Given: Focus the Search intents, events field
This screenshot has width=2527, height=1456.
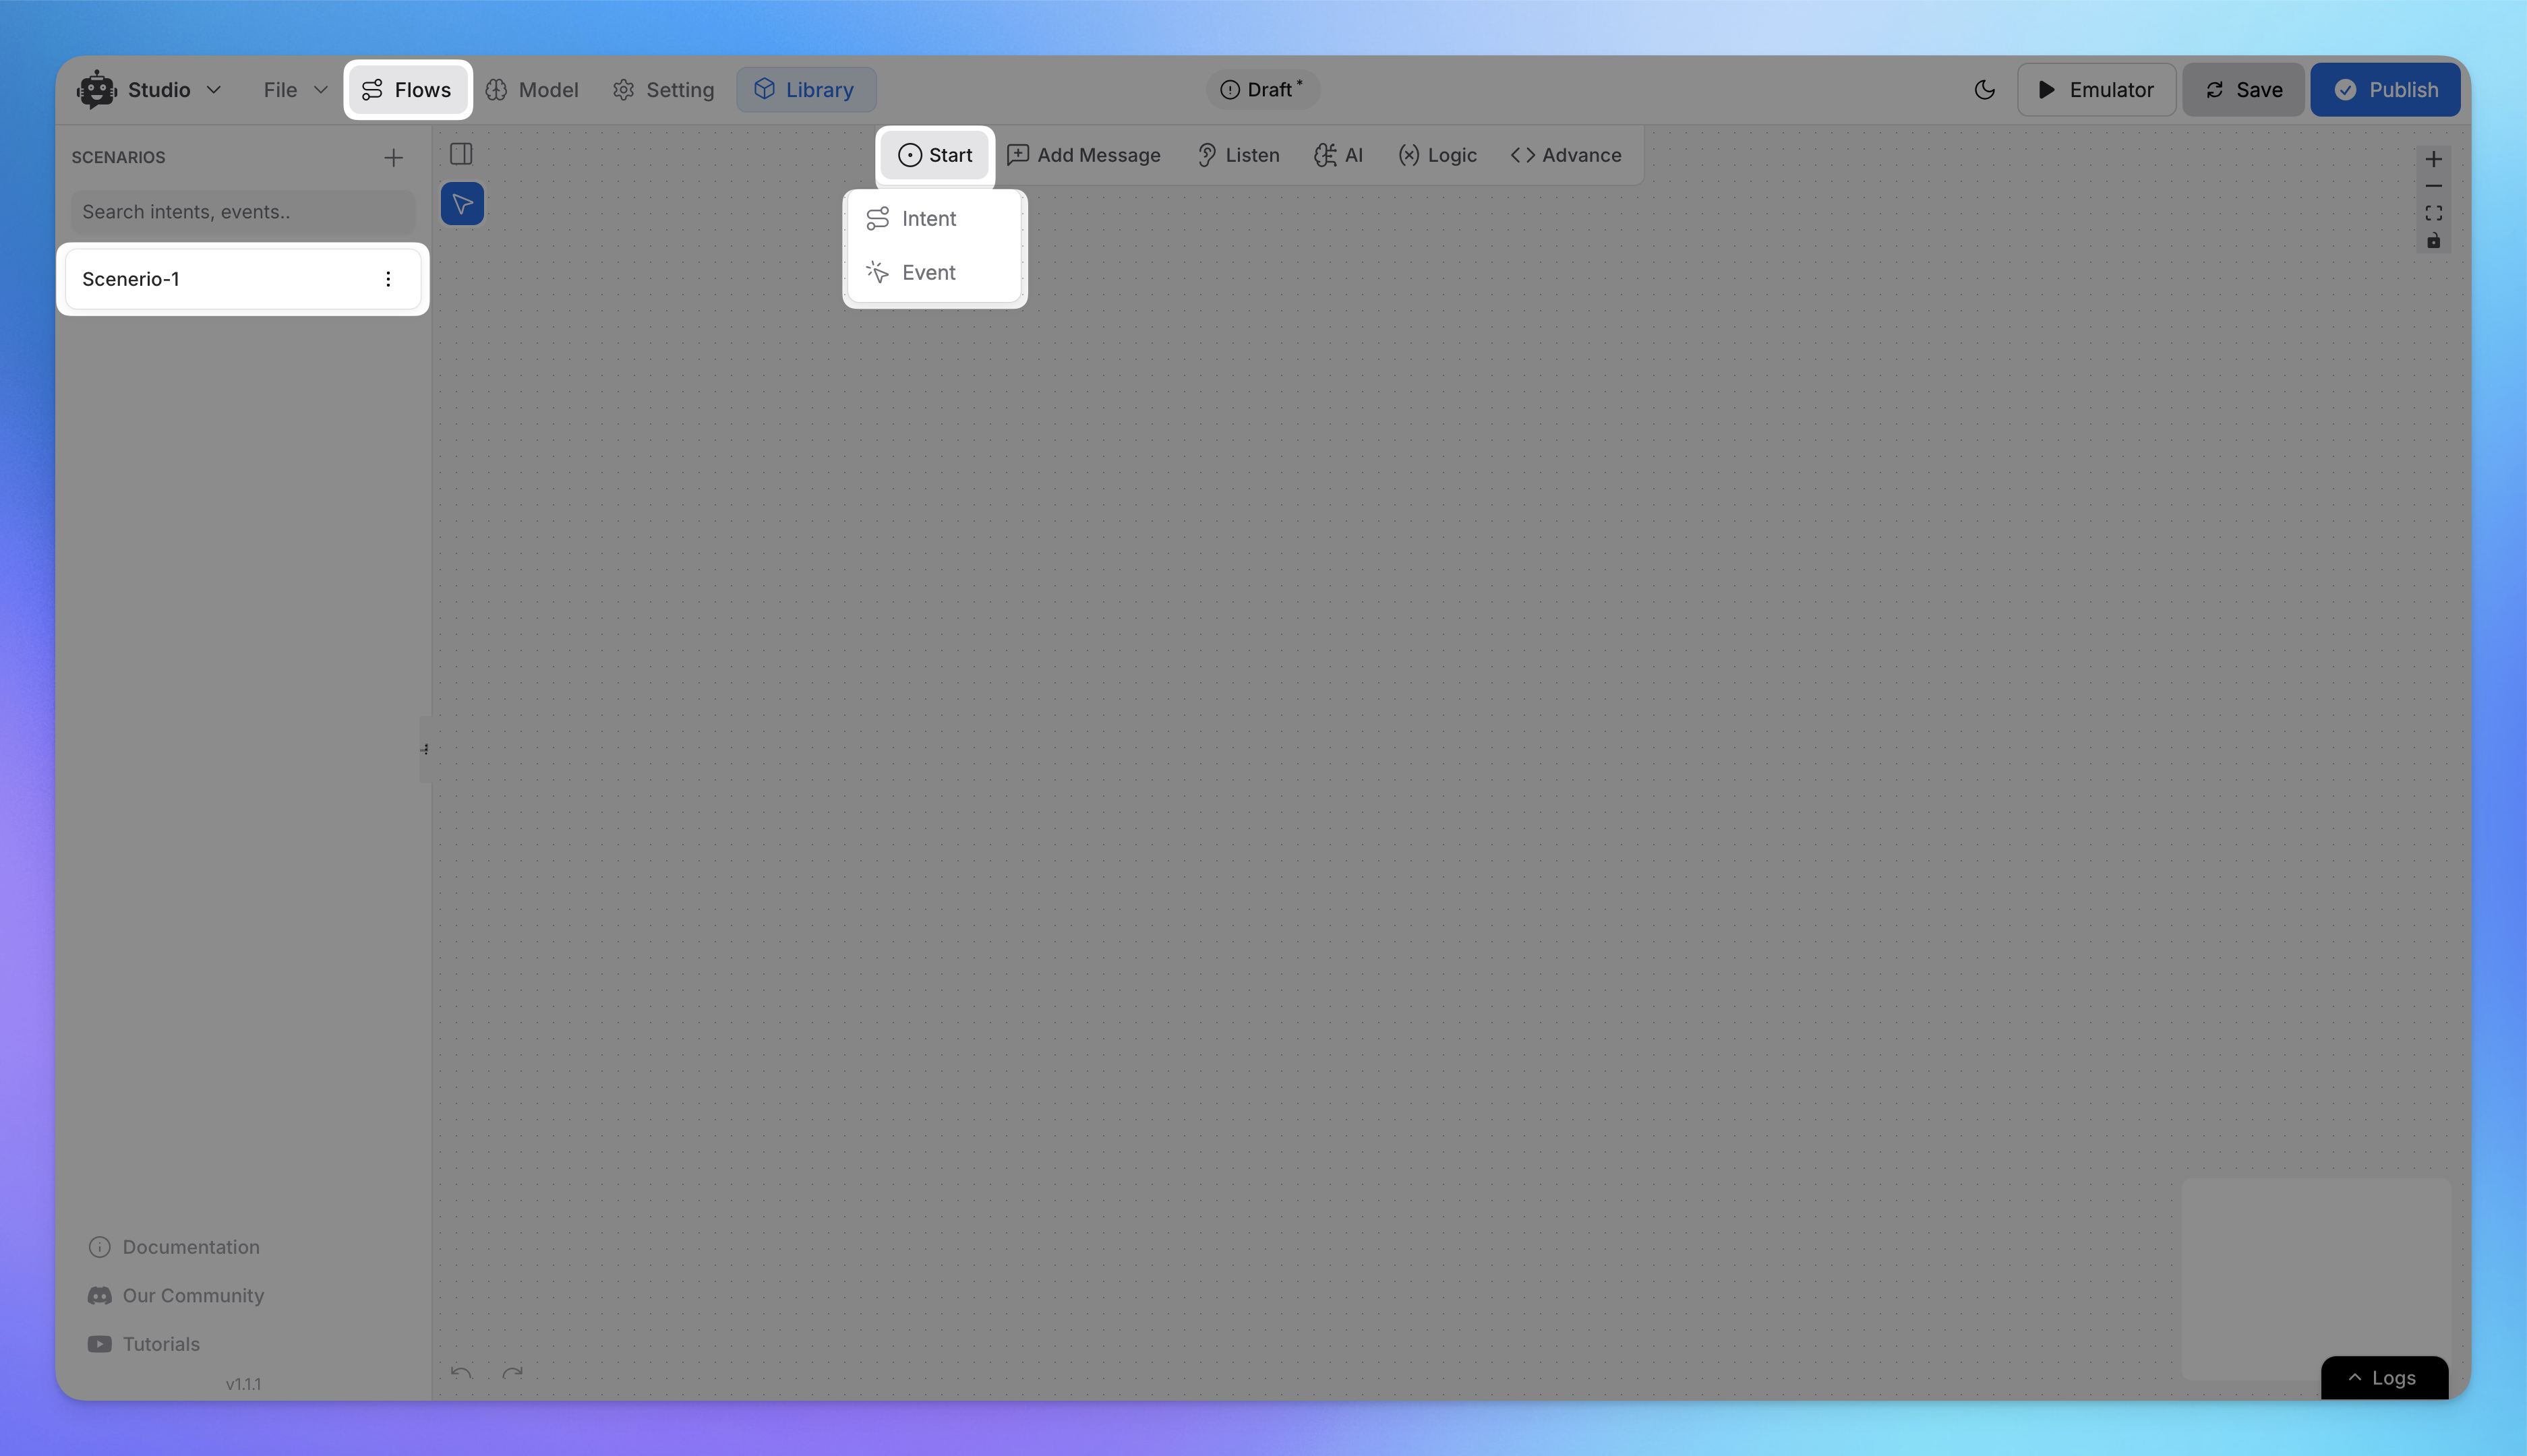Looking at the screenshot, I should point(243,212).
